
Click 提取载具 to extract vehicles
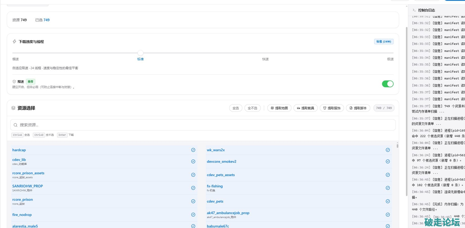306,108
